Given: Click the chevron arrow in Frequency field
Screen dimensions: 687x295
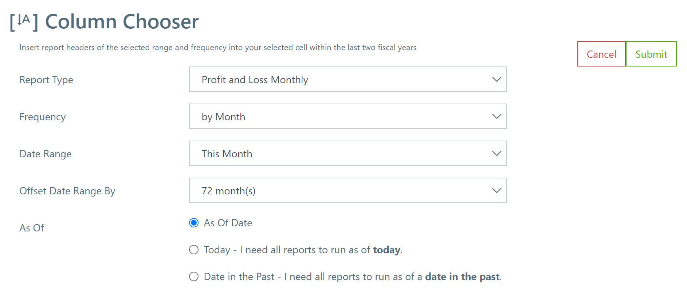Looking at the screenshot, I should point(496,116).
